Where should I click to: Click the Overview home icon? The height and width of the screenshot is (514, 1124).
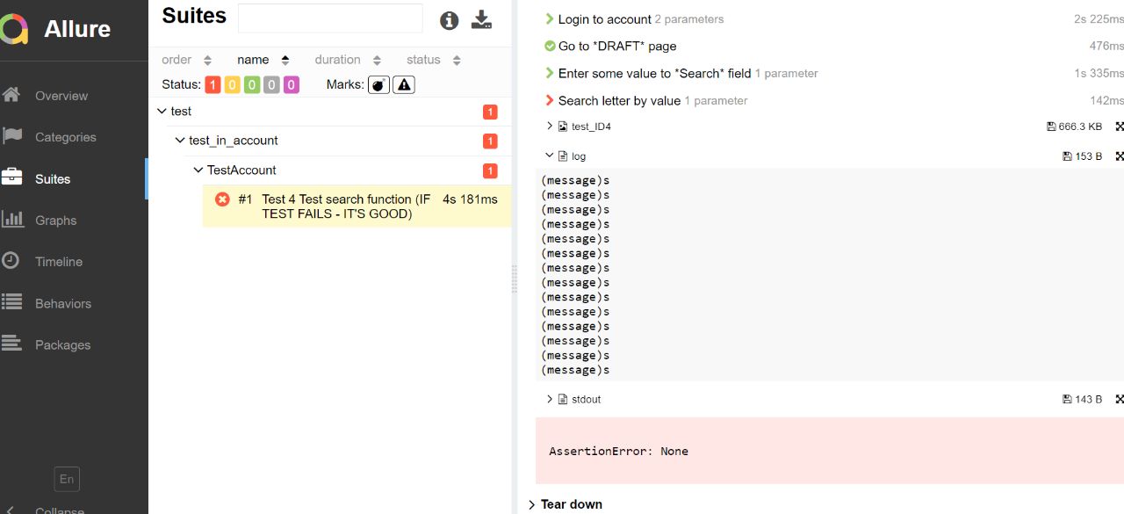tap(11, 95)
